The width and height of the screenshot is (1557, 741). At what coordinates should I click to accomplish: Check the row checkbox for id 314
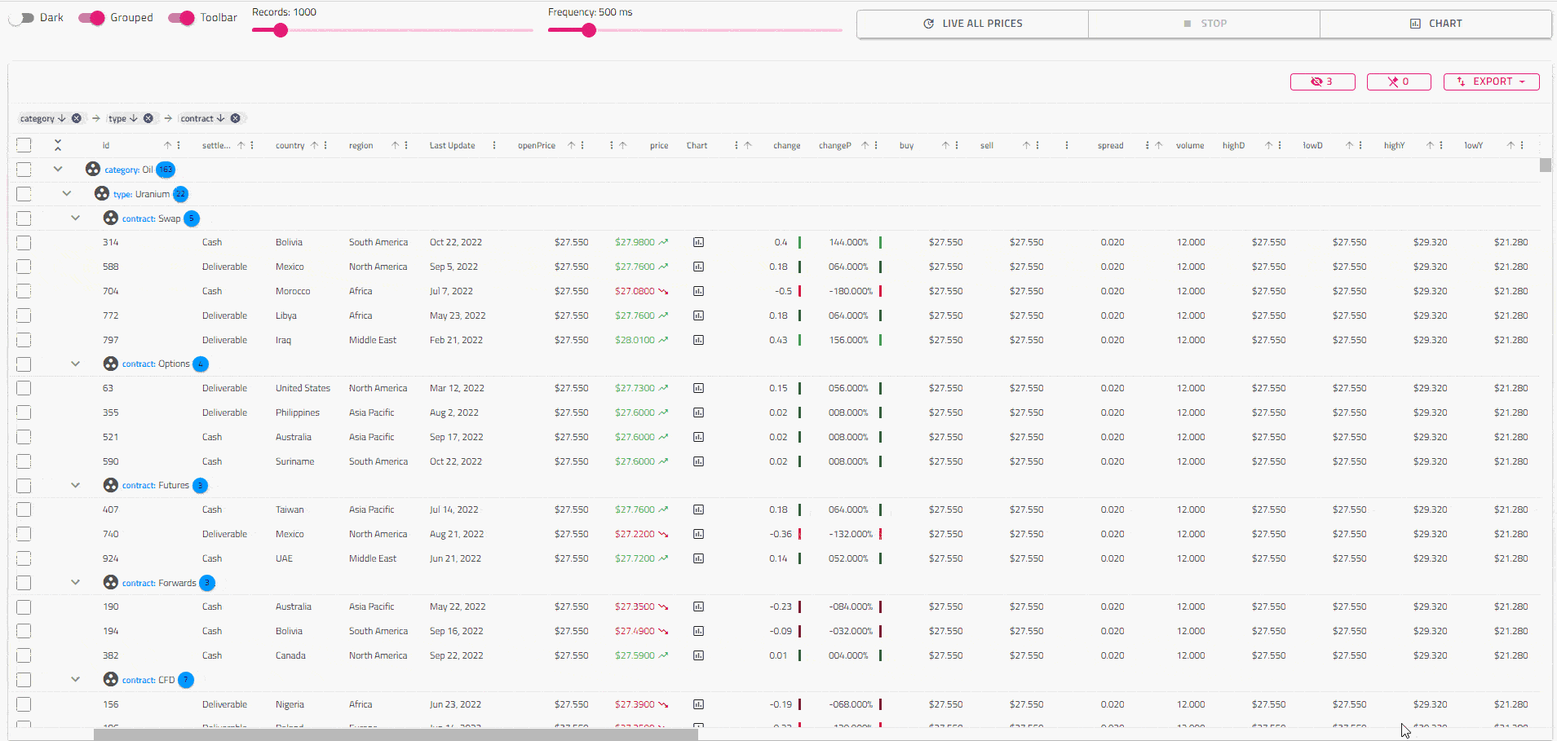click(24, 242)
